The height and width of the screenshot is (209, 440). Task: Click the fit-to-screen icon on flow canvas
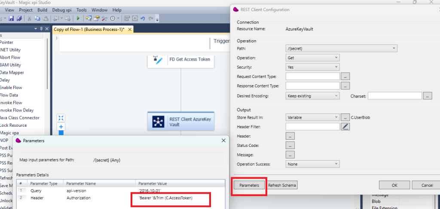click(x=61, y=118)
